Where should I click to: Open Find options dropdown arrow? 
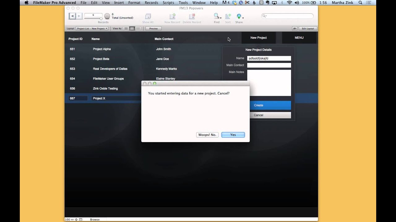point(221,18)
